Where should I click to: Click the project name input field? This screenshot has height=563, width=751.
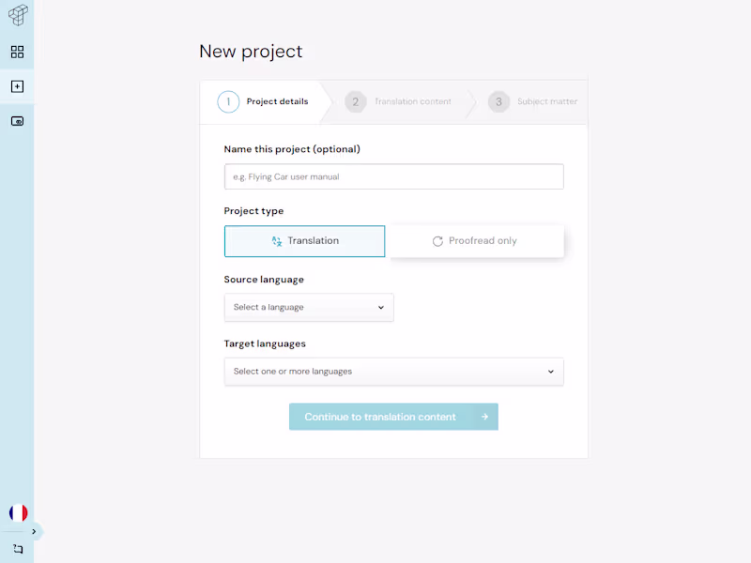click(x=393, y=176)
